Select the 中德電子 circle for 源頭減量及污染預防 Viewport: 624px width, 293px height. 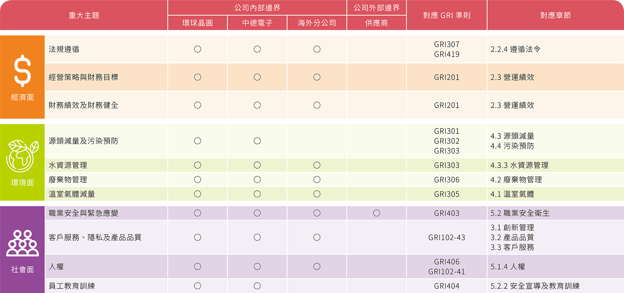(x=257, y=141)
